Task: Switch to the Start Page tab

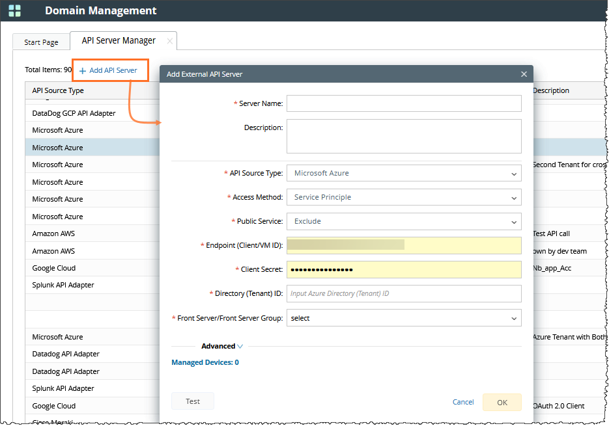Action: [x=41, y=42]
